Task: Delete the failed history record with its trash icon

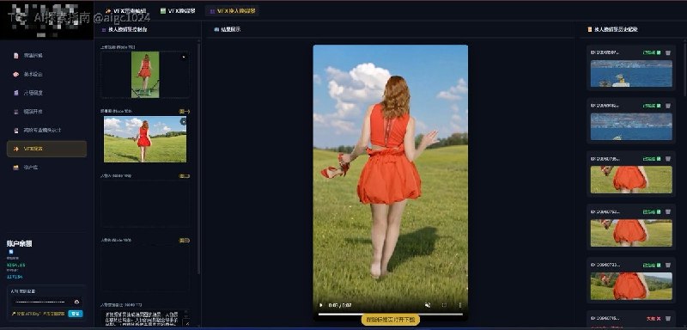Action: point(668,318)
